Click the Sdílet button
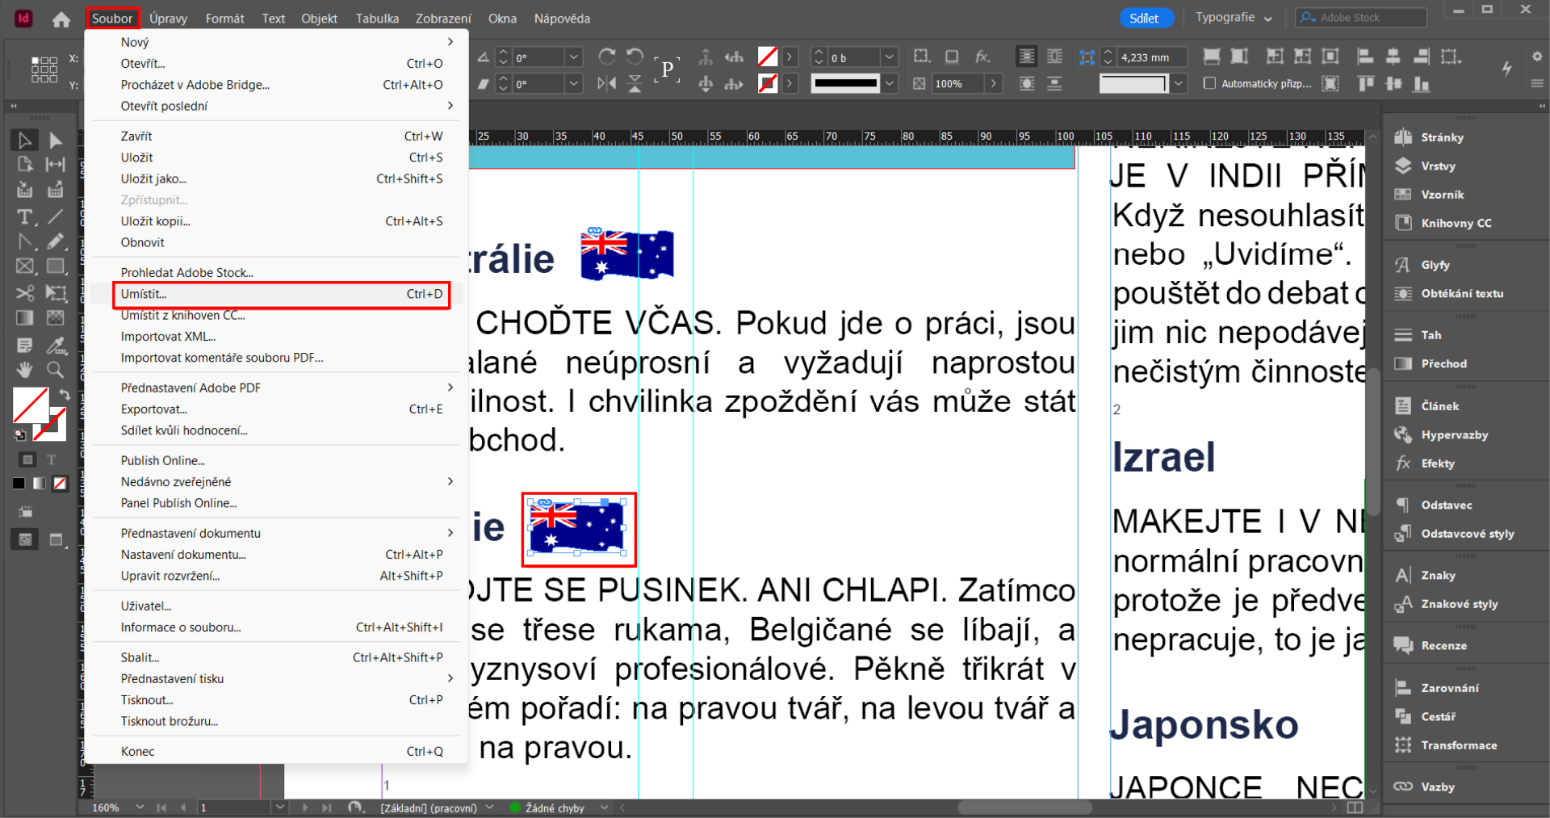 coord(1146,17)
